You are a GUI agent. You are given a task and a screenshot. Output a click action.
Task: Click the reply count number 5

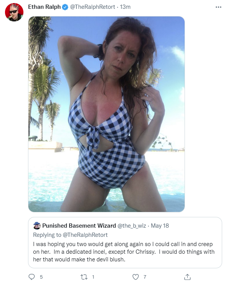click(x=41, y=277)
